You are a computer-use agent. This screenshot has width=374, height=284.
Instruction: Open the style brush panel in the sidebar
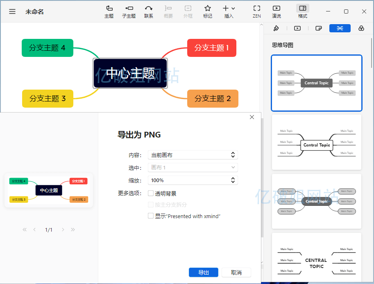tap(276, 28)
